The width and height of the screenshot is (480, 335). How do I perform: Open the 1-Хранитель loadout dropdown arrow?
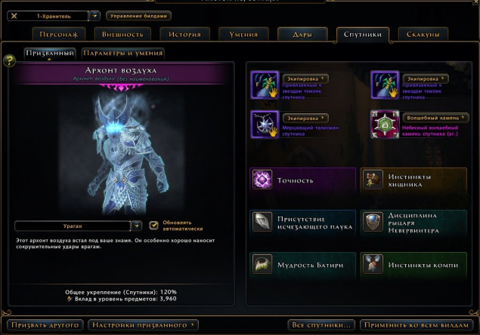(x=95, y=16)
